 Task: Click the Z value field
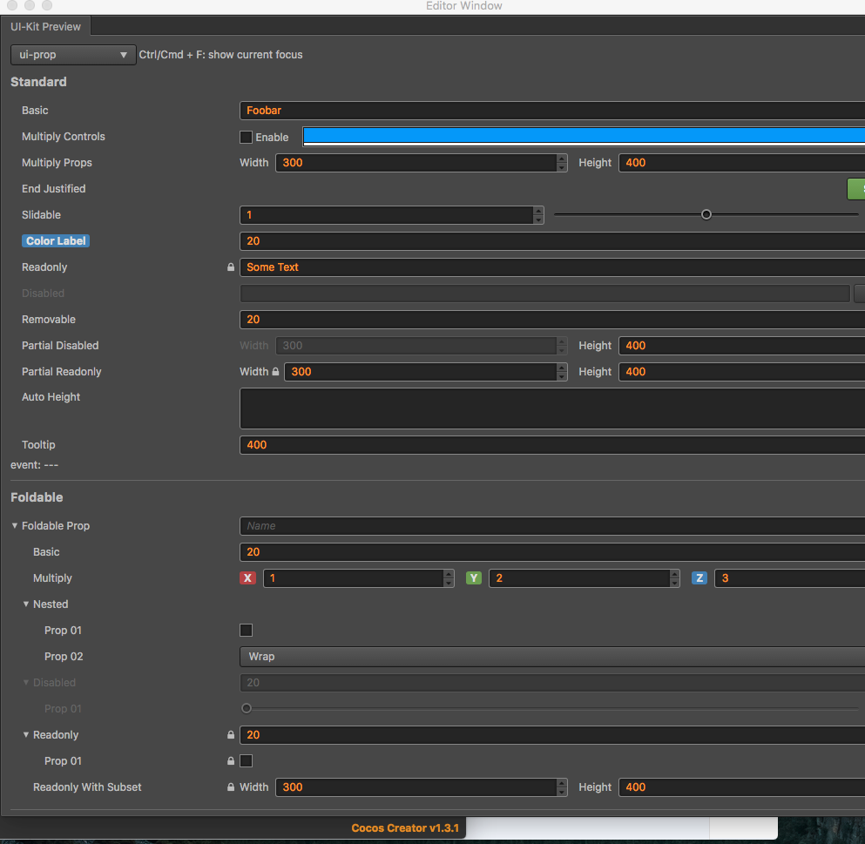789,578
